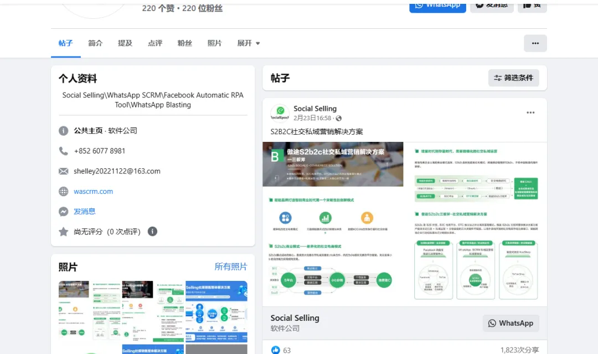
Task: Click the star icon beside 尚无评分
Action: click(x=63, y=232)
